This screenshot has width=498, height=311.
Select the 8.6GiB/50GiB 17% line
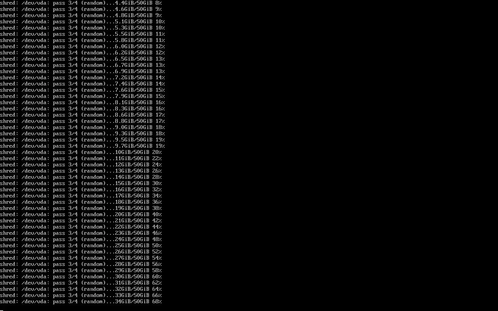pyautogui.click(x=82, y=115)
